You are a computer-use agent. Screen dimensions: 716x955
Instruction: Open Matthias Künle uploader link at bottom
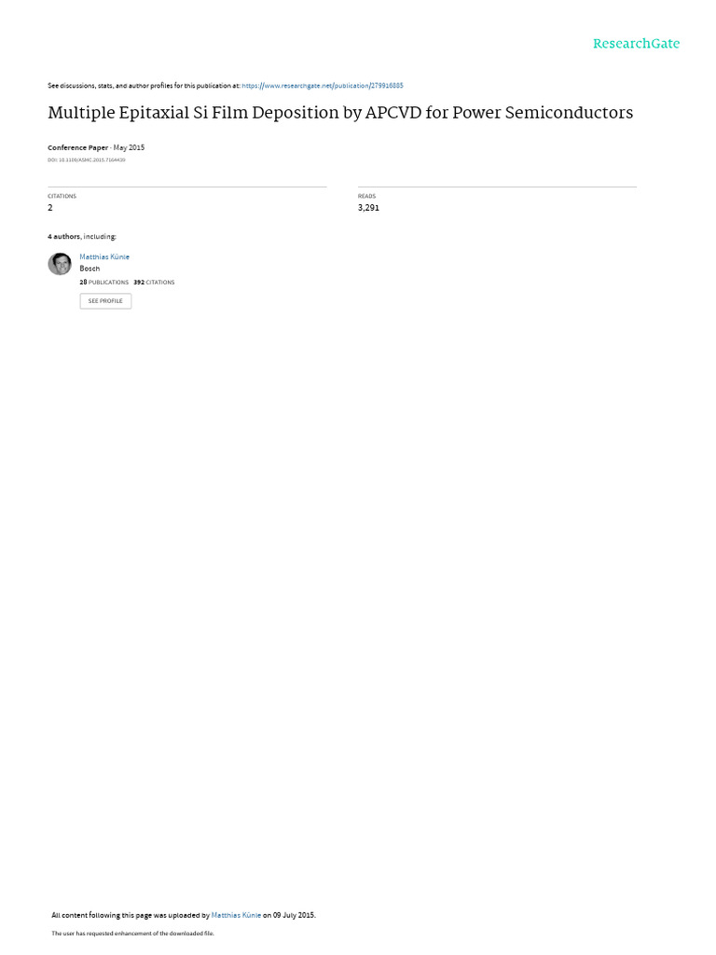pyautogui.click(x=236, y=915)
